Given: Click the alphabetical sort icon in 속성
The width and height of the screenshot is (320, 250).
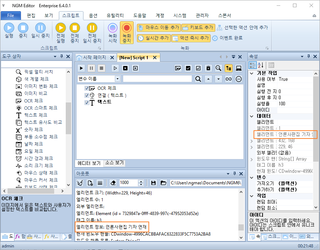Looking at the screenshot, I should pos(260,65).
